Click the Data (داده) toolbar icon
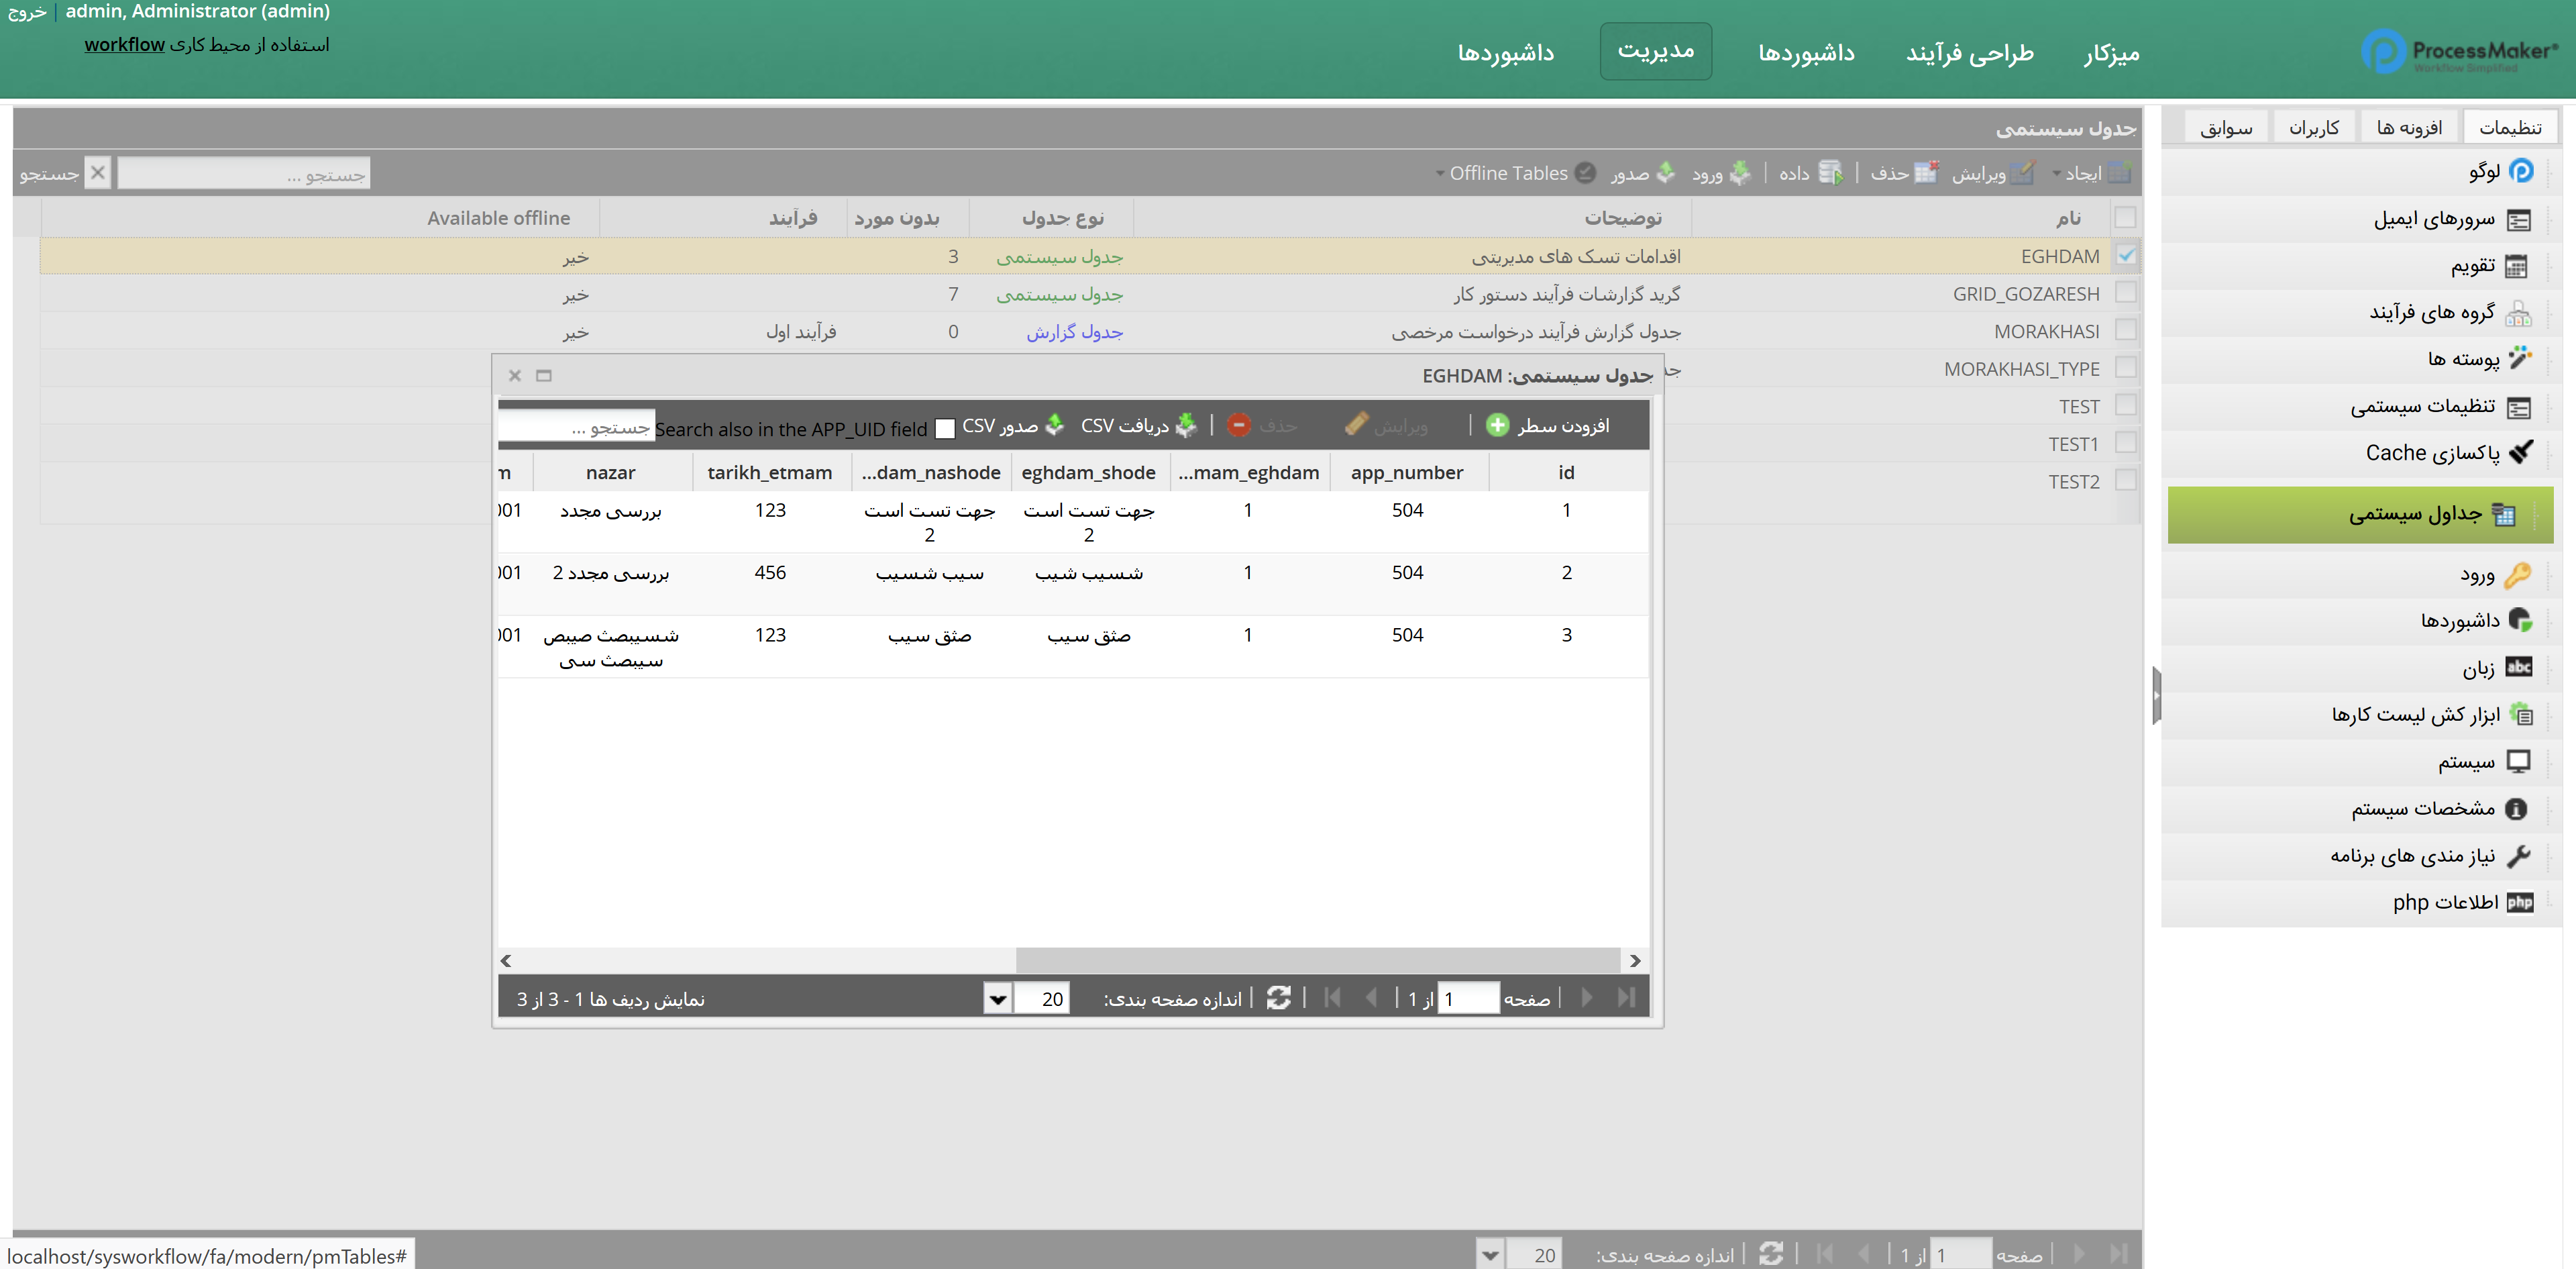This screenshot has height=1269, width=2576. (1830, 173)
